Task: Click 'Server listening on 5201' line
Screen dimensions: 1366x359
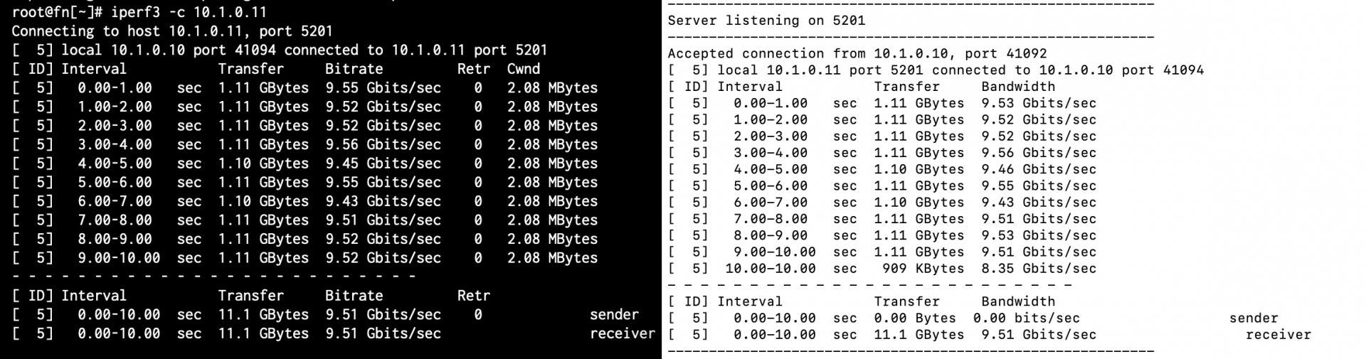Action: pyautogui.click(x=766, y=21)
